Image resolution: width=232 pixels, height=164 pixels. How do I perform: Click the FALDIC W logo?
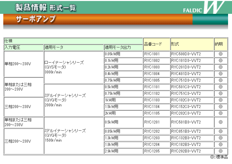204,7
